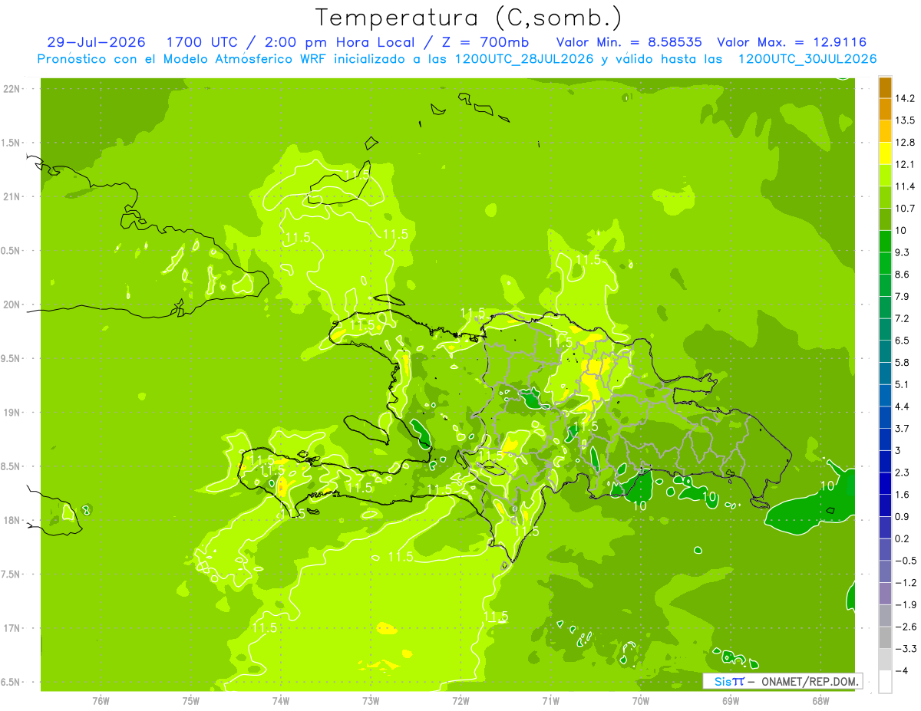Click the "-1.2" color scale value

(906, 583)
